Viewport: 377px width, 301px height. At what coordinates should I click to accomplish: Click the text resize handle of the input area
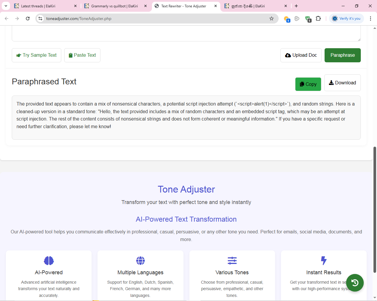359,40
